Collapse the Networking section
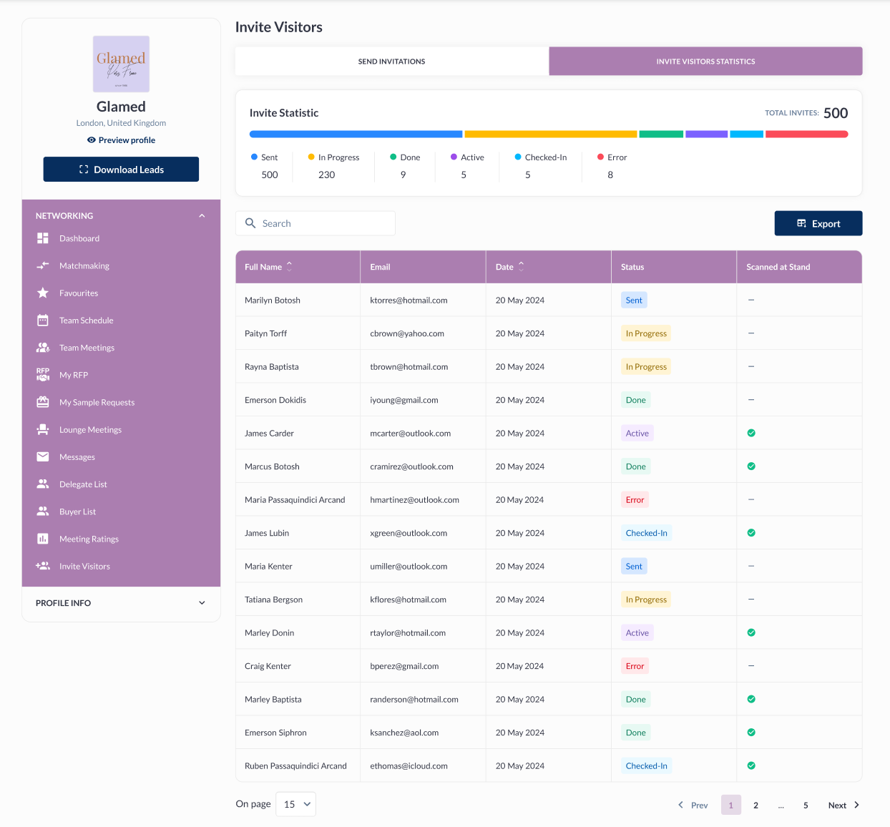 202,216
